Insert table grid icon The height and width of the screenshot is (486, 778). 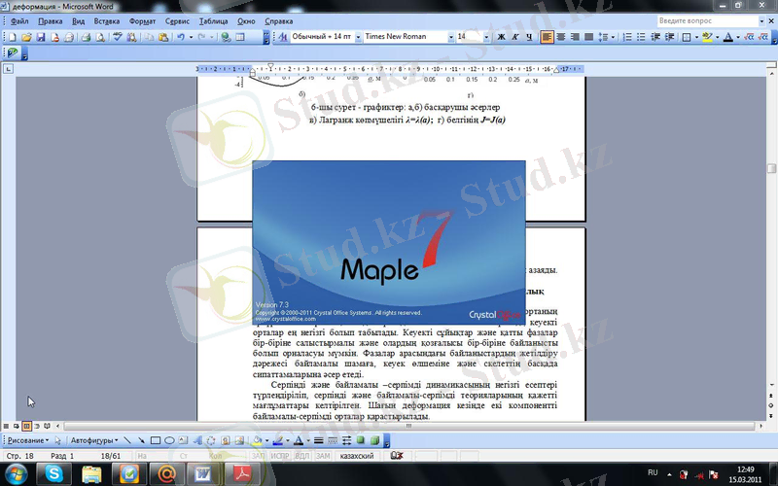(240, 37)
